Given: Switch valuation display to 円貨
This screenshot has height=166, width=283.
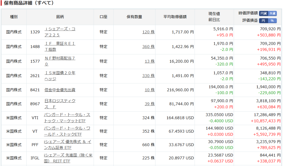Looking at the screenshot, I should pos(264,13).
